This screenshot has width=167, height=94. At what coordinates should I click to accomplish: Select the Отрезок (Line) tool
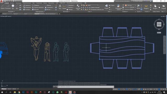[x=2, y=7]
